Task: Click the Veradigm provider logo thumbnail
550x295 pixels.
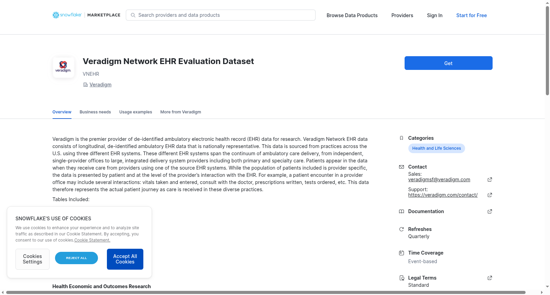Action: pos(64,67)
